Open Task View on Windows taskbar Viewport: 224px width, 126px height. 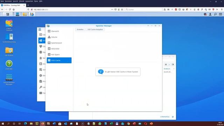click(20, 124)
